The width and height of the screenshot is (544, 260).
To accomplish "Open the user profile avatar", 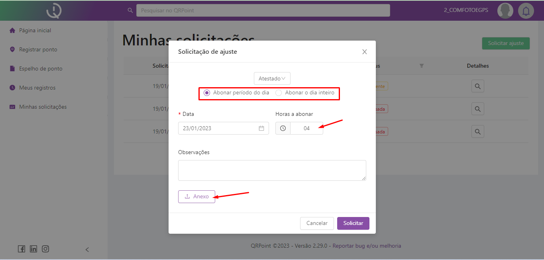I will pos(505,11).
